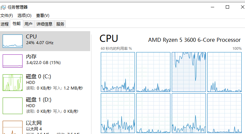The image size is (245, 134).
Task: Switch to the 用户 tab
Action: click(x=29, y=24)
